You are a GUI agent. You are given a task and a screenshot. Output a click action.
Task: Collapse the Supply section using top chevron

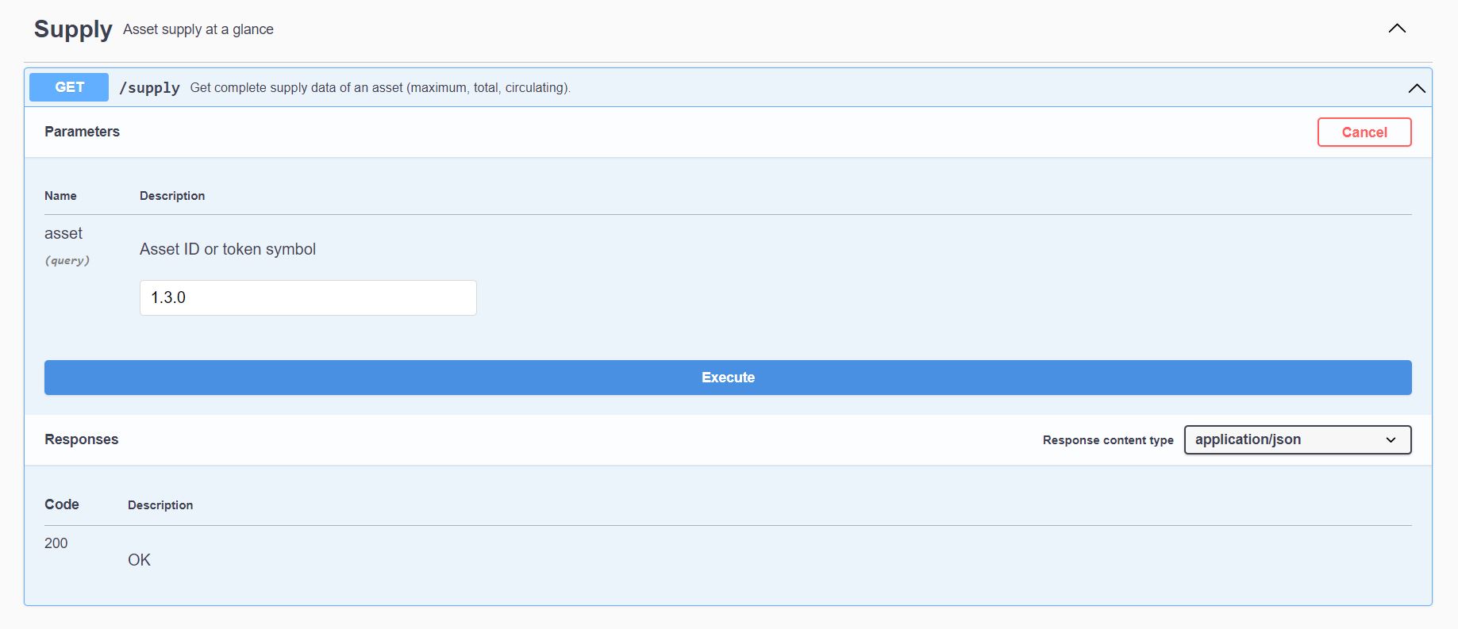point(1397,29)
